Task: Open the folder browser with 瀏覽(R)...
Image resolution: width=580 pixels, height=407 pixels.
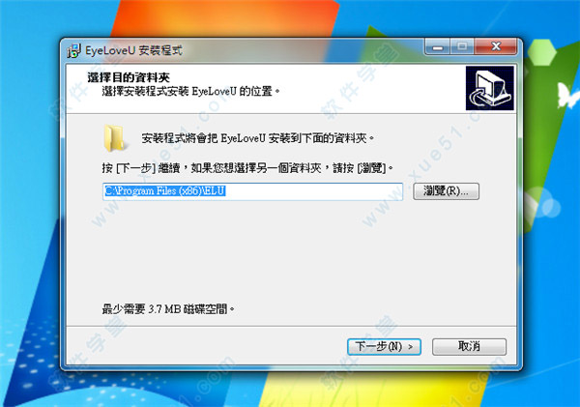Action: [x=446, y=191]
